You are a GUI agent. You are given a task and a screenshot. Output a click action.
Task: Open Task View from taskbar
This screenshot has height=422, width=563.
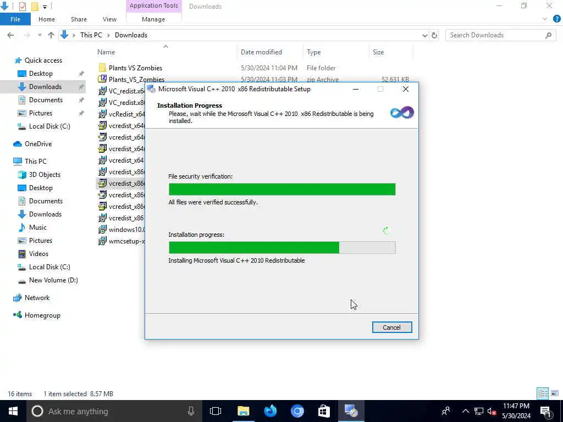coord(216,411)
